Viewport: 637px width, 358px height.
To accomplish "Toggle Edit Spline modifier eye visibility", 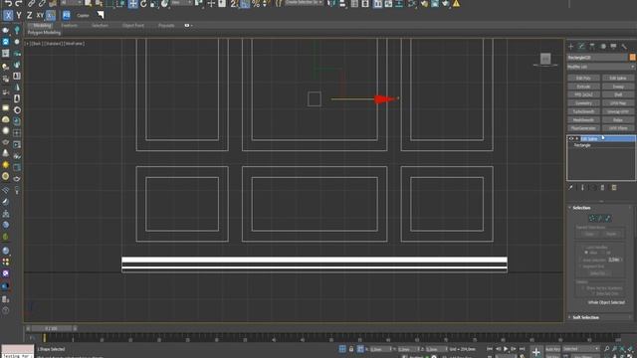I will 570,139.
